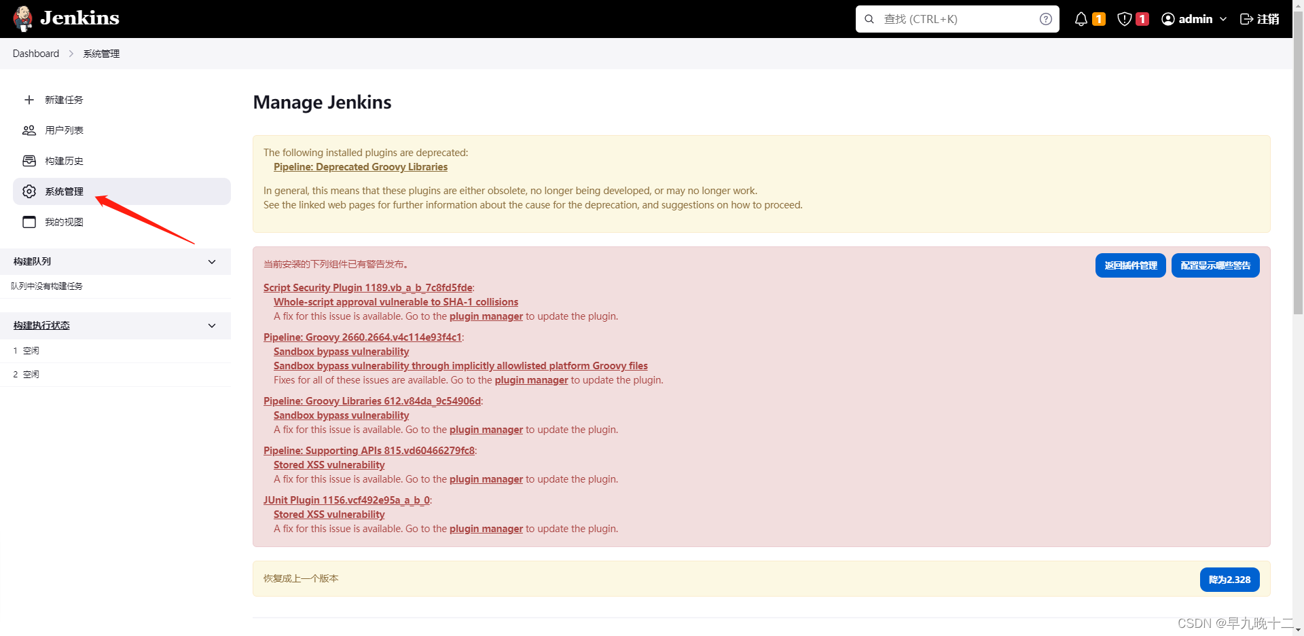This screenshot has width=1304, height=636.
Task: Click the window icon for 我的视图
Action: [29, 222]
